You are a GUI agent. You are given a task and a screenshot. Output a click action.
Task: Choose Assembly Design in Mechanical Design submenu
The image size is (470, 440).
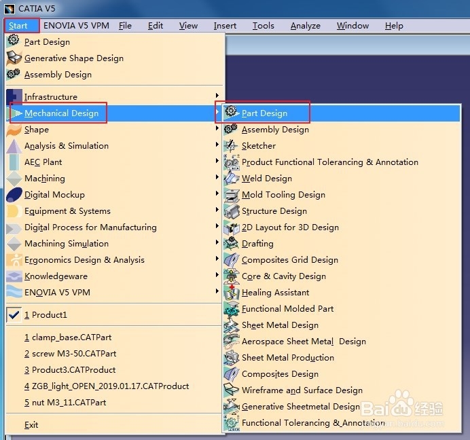tap(341, 130)
